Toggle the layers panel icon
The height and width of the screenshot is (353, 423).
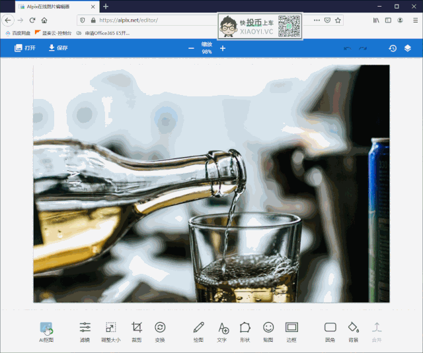pos(408,48)
